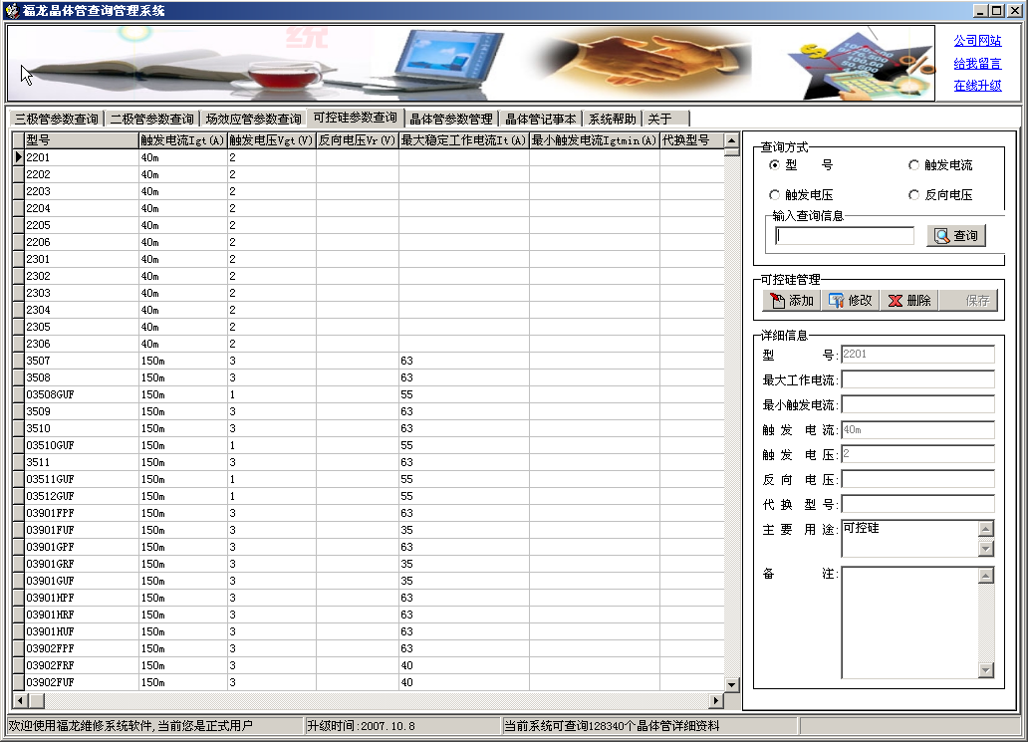This screenshot has width=1028, height=742.
Task: Click the 备注 box scroll down arrow
Action: [x=986, y=670]
